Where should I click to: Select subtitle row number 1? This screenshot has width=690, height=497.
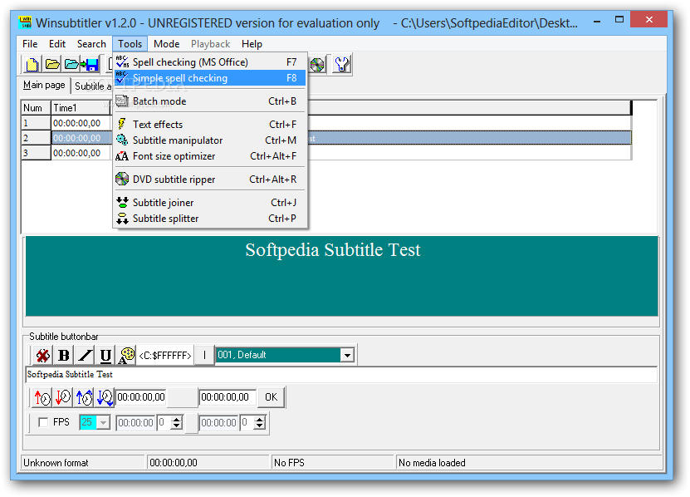36,123
